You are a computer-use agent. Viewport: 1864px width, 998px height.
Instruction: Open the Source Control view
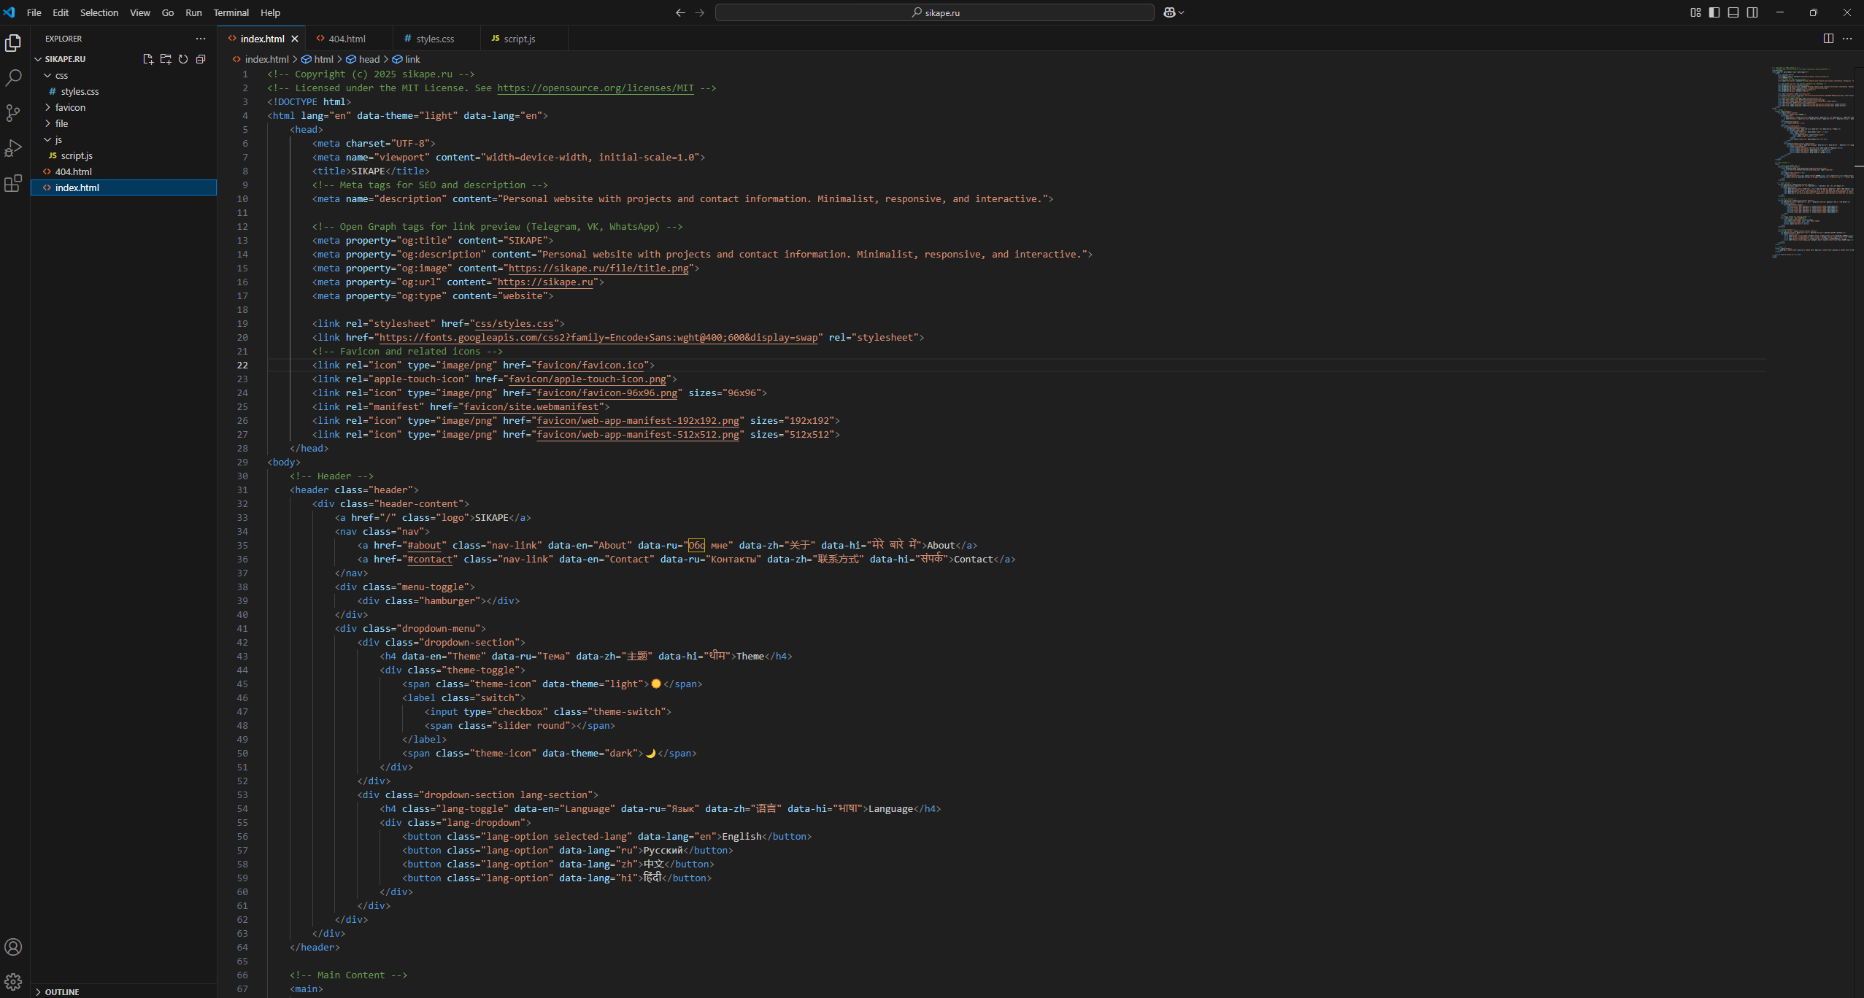13,113
